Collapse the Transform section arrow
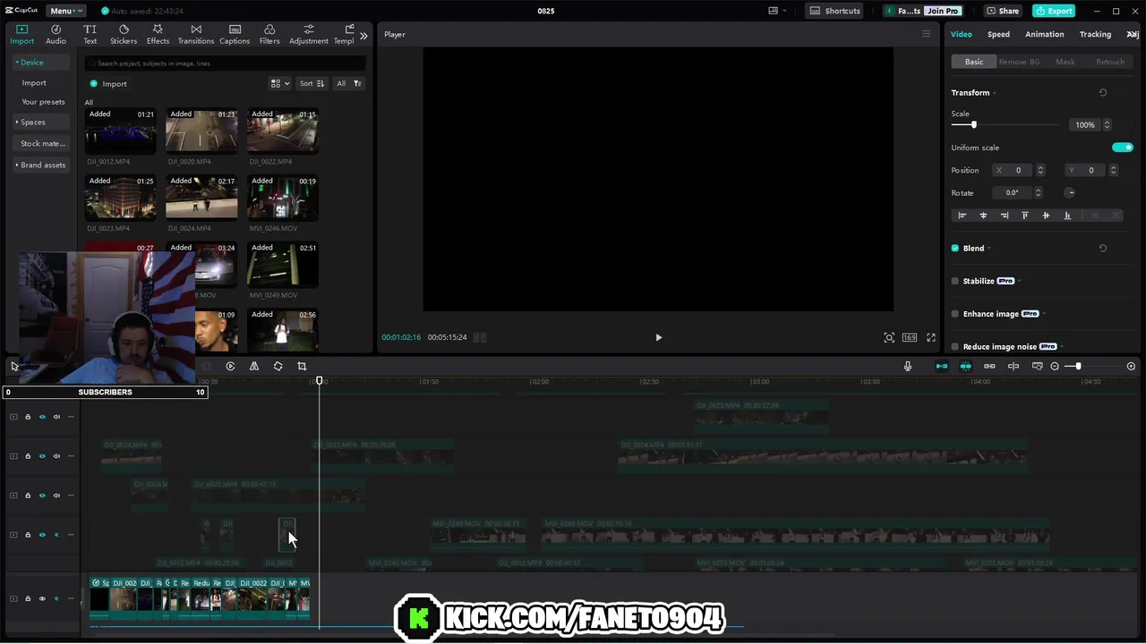This screenshot has height=644, width=1146. coord(994,93)
